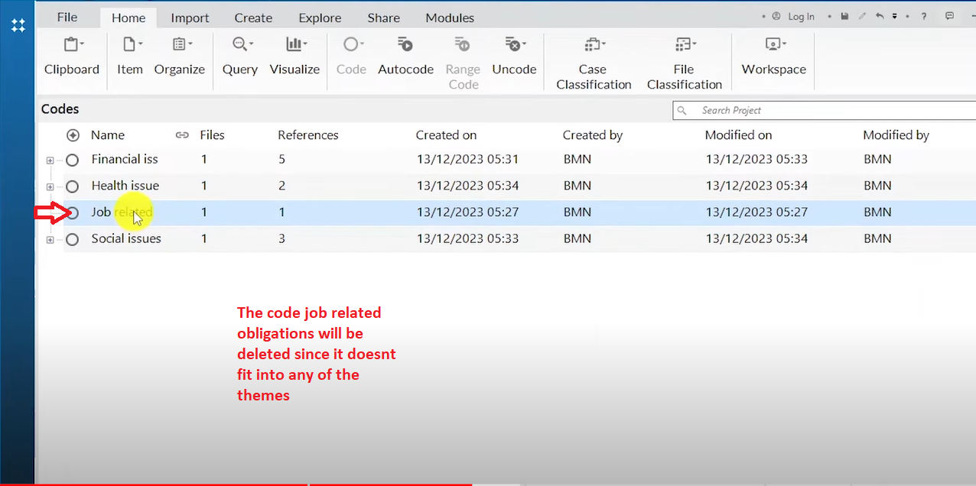Select the Job related code row
This screenshot has height=486, width=976.
point(506,212)
